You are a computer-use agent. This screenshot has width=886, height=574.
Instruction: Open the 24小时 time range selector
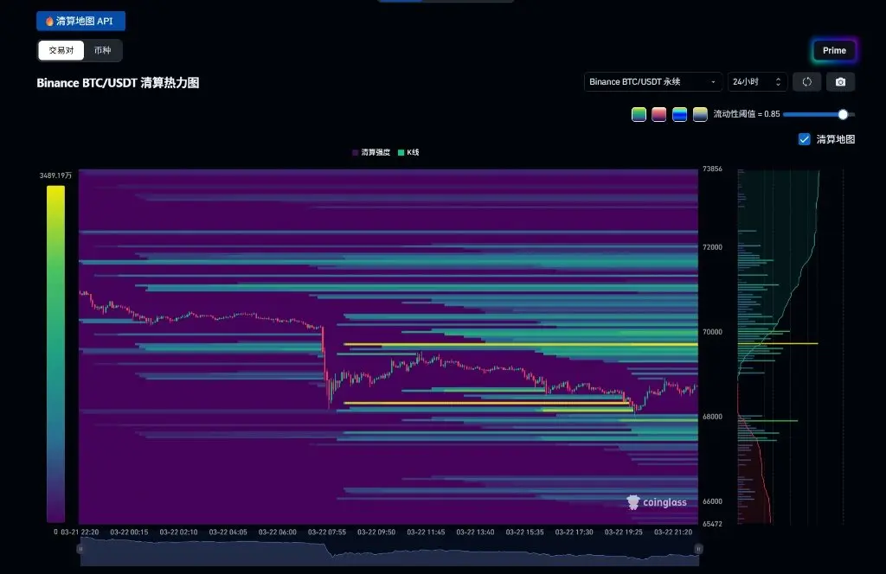click(757, 82)
